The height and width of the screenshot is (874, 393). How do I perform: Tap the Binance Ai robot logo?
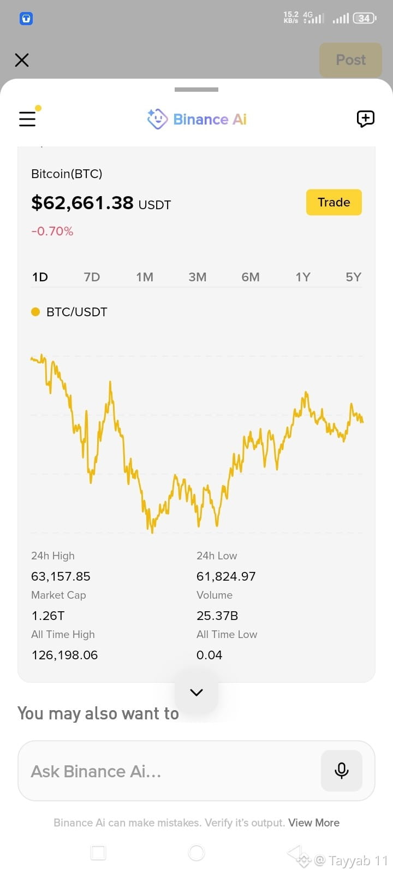157,119
